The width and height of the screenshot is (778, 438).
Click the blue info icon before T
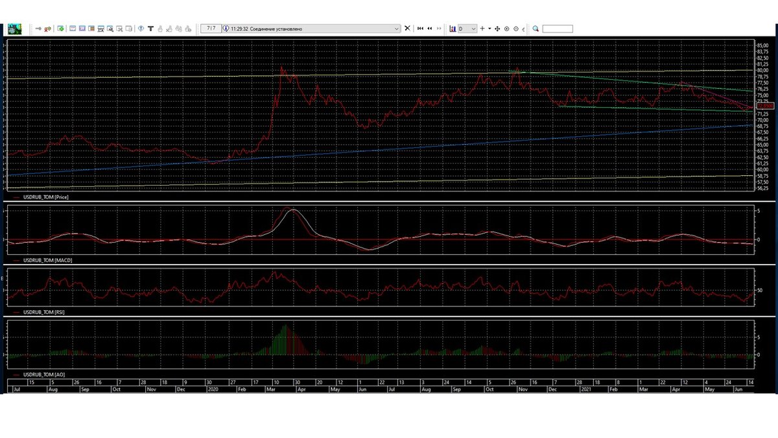point(141,29)
